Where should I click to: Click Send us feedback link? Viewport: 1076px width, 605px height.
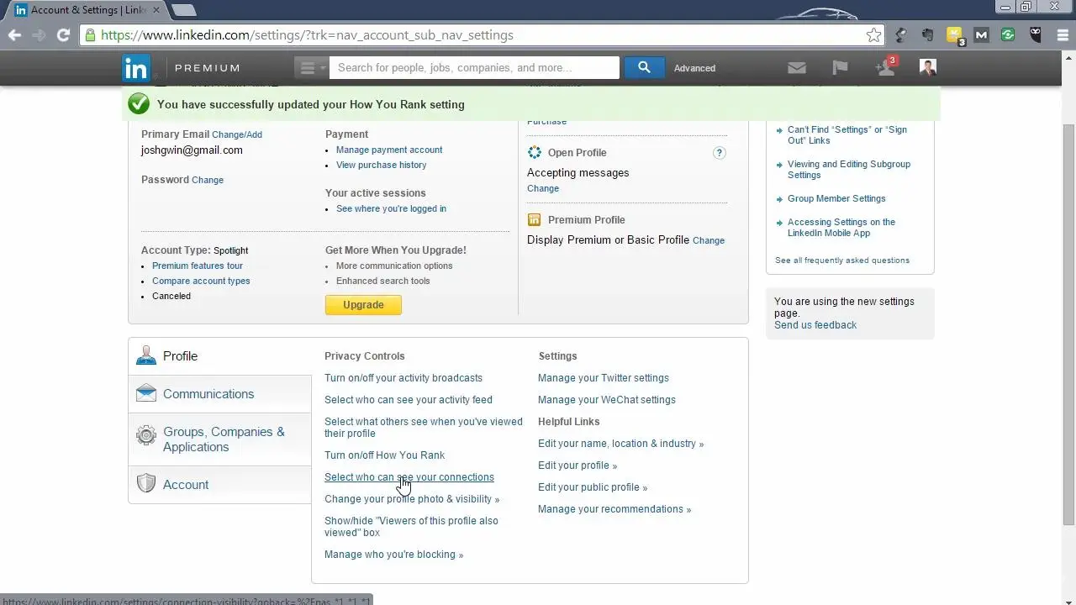(815, 325)
